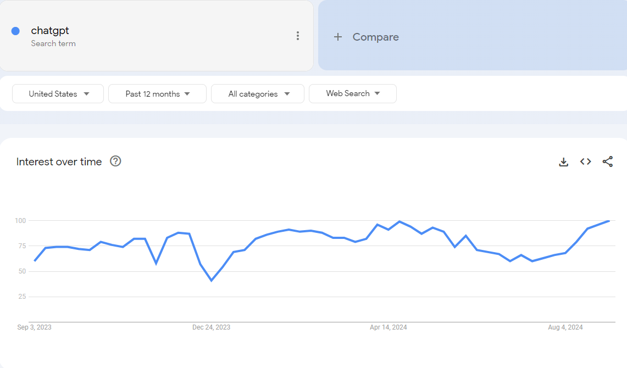This screenshot has height=368, width=627.
Task: Click the Interest over time heading
Action: click(x=59, y=161)
